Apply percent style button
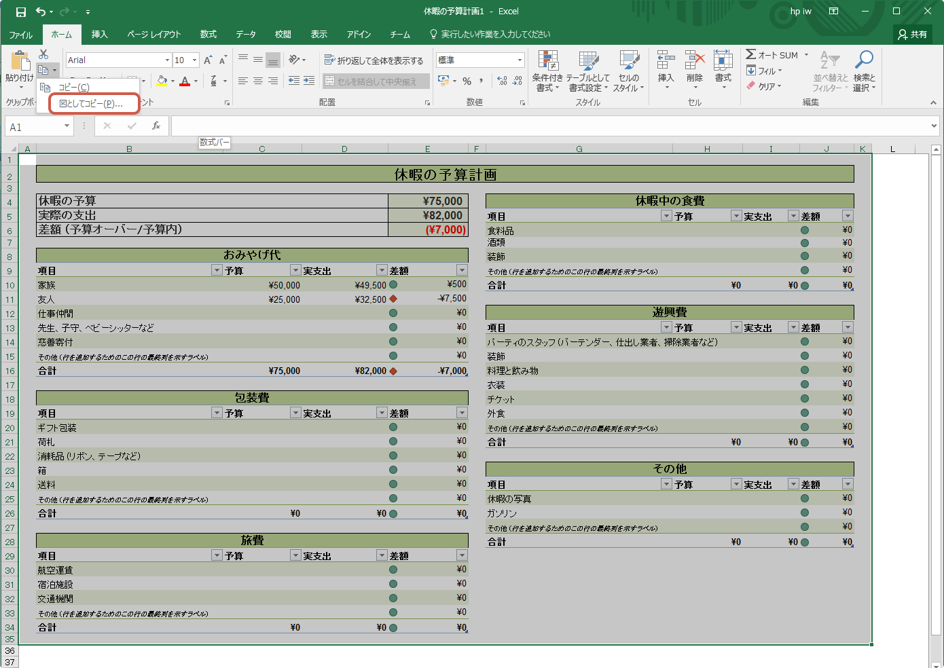Image resolution: width=944 pixels, height=668 pixels. pyautogui.click(x=467, y=81)
